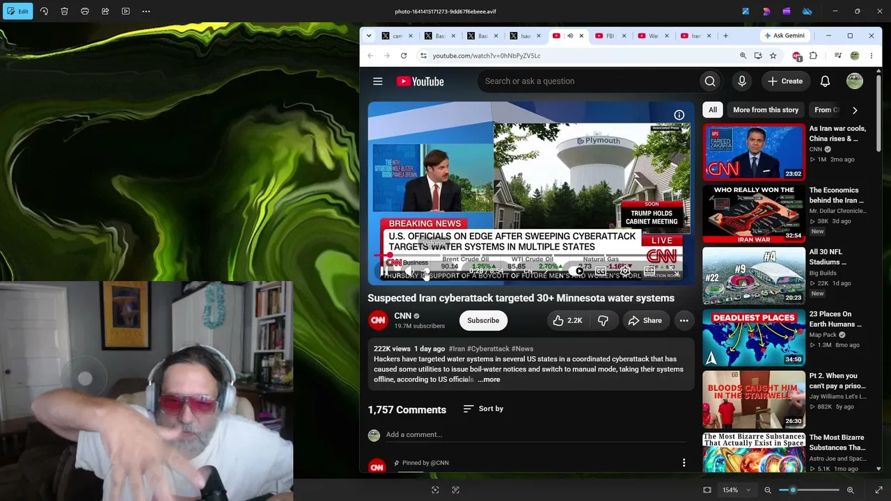Open the Sort by comments dropdown
This screenshot has height=501, width=891.
pyautogui.click(x=483, y=408)
